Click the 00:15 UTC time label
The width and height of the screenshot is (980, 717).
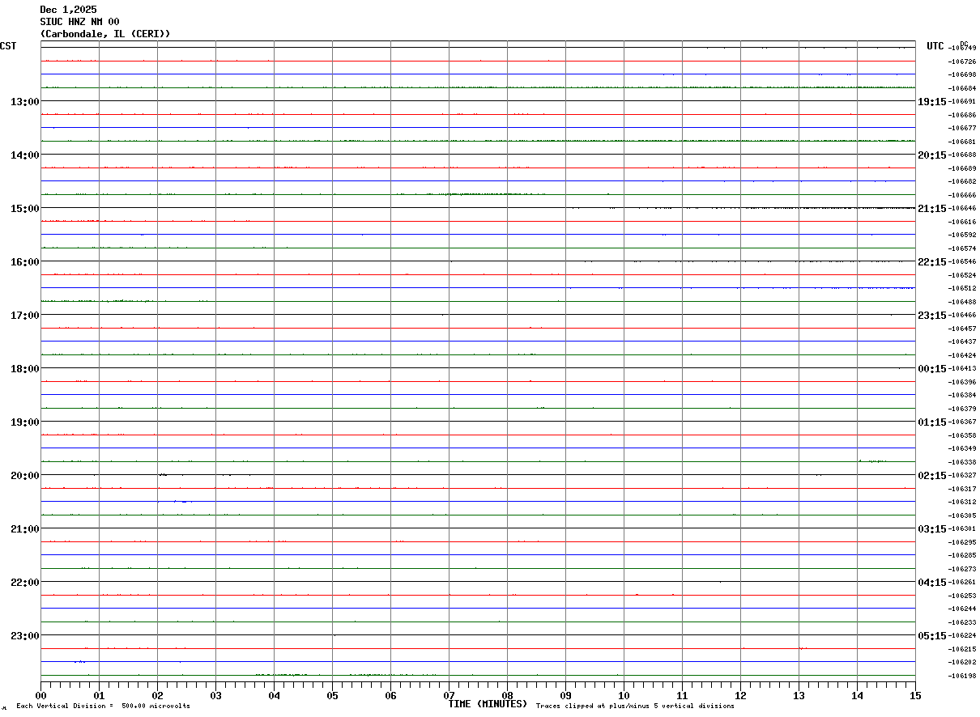[931, 368]
